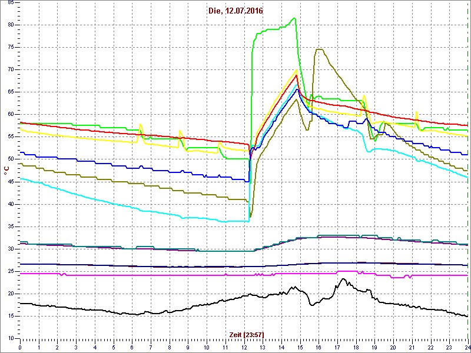Select the 50 label on the temperature axis
The image size is (471, 353).
click(x=10, y=159)
